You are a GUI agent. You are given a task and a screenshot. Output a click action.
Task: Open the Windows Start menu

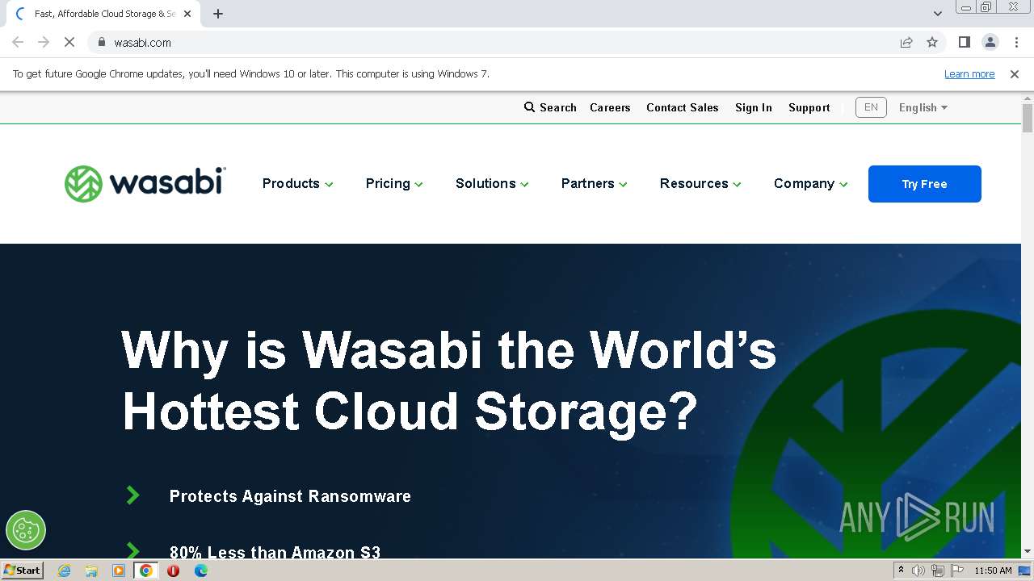click(x=22, y=571)
